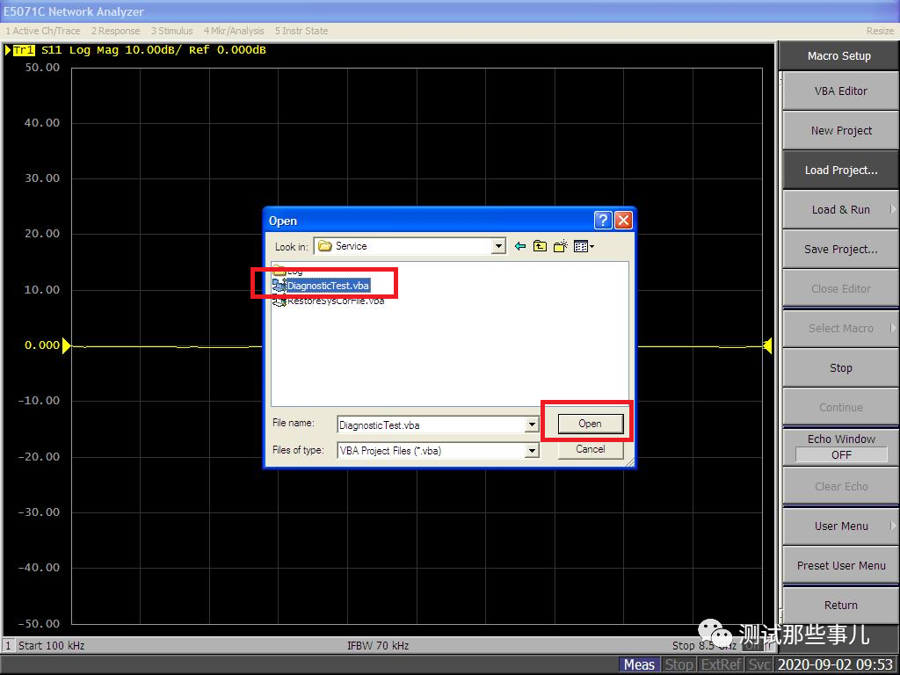Click the Save Project... softkey
The image size is (900, 675).
point(840,249)
